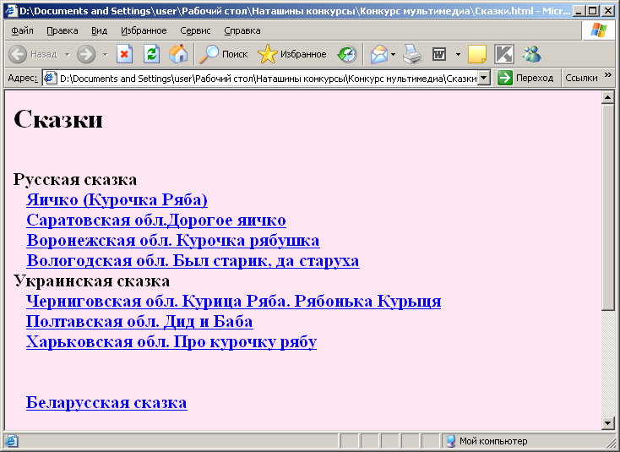Click the Kaspersky K toolbar icon
The width and height of the screenshot is (620, 452).
[x=504, y=54]
